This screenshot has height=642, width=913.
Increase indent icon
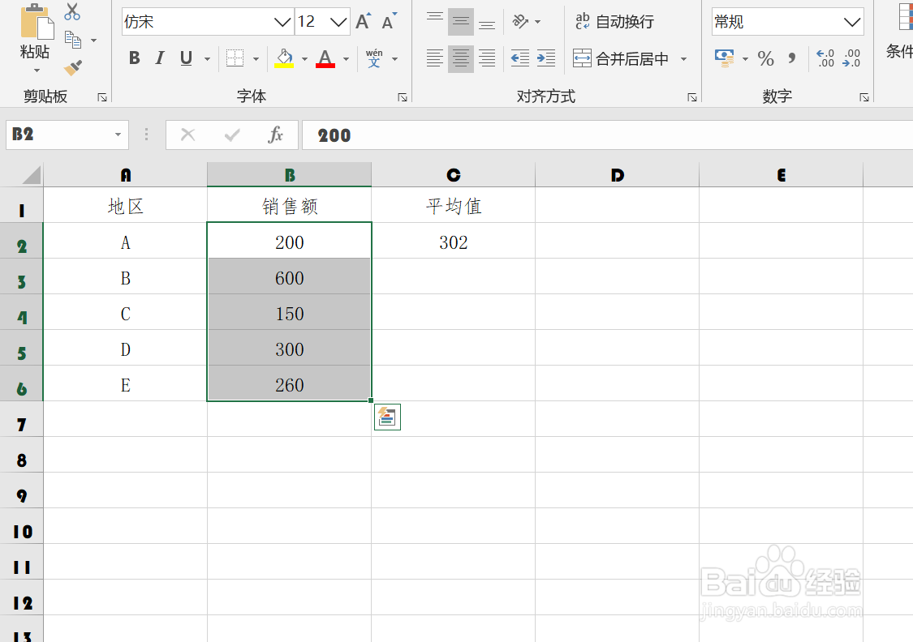546,58
